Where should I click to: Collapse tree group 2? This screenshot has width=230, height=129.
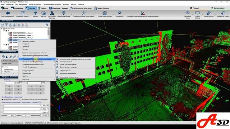tap(4, 44)
